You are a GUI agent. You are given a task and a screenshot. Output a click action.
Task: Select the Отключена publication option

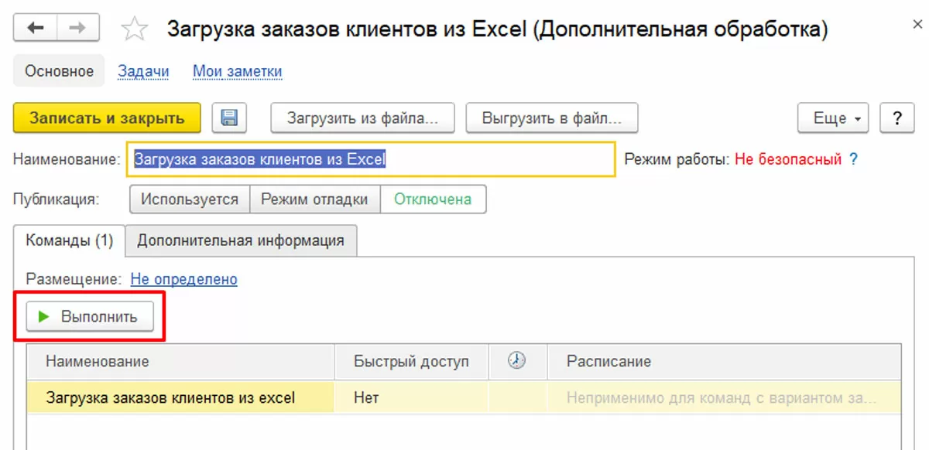pyautogui.click(x=433, y=199)
